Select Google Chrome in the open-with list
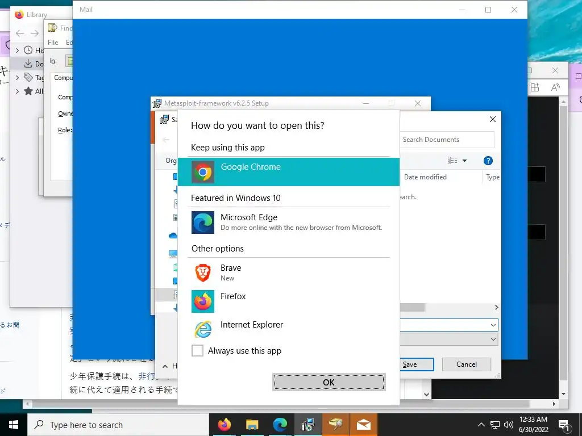Screen dimensions: 582x436 click(x=288, y=172)
